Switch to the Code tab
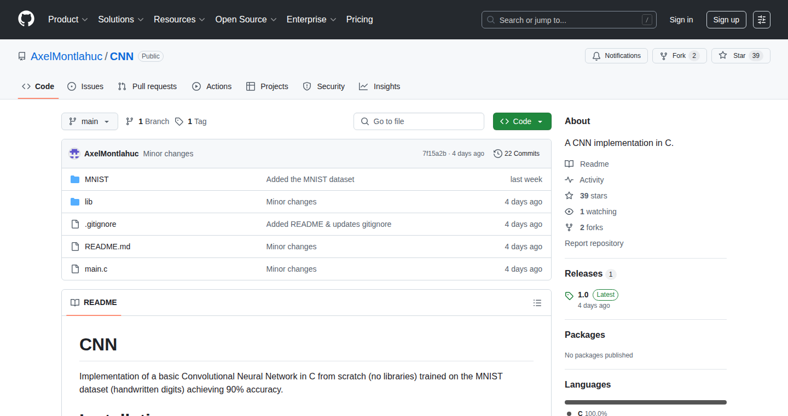This screenshot has height=416, width=788. point(38,86)
